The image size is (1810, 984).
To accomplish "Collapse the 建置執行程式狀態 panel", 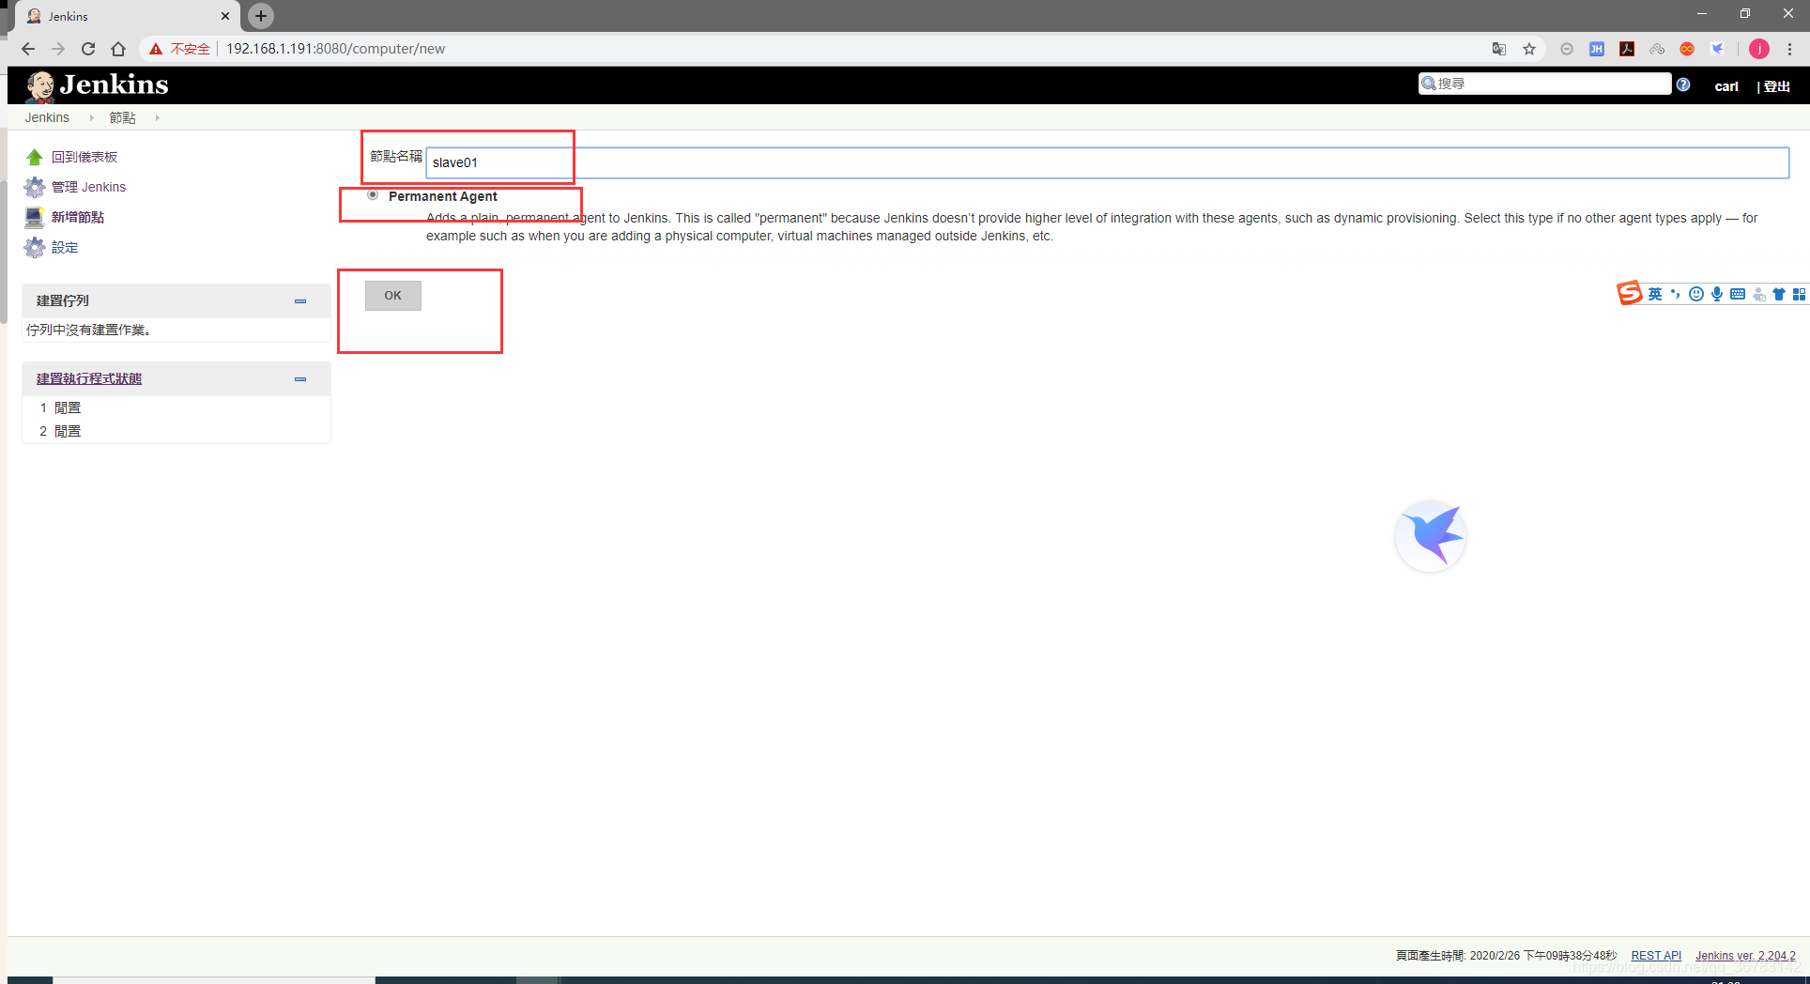I will tap(300, 379).
